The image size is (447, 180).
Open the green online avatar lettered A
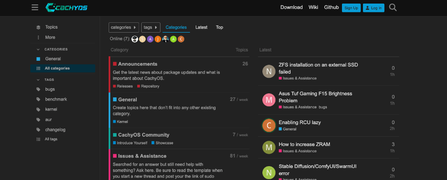(x=173, y=39)
